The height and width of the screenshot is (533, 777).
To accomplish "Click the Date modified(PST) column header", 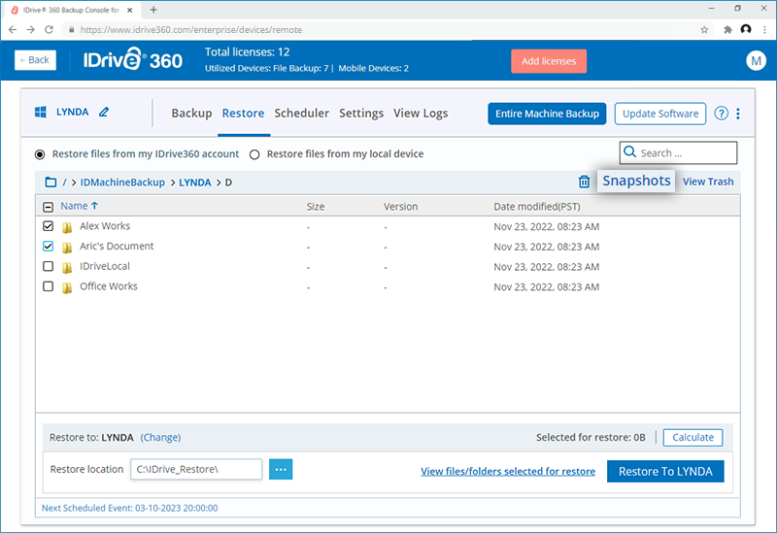I will pos(537,207).
